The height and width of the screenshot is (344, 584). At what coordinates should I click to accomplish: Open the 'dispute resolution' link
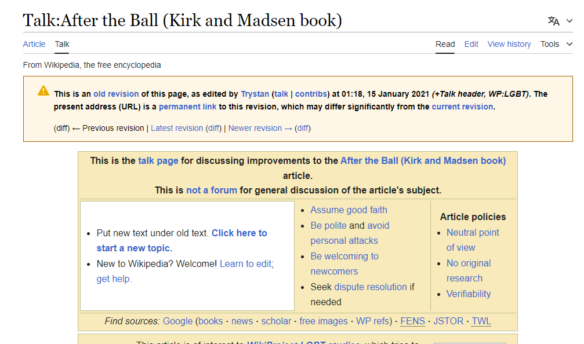click(371, 287)
